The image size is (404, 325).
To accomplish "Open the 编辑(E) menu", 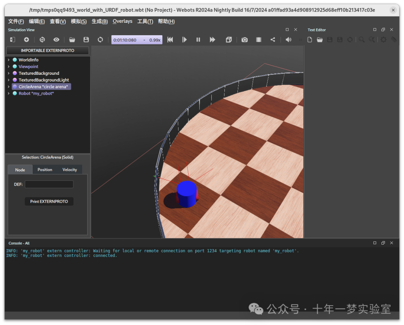I will coord(37,21).
